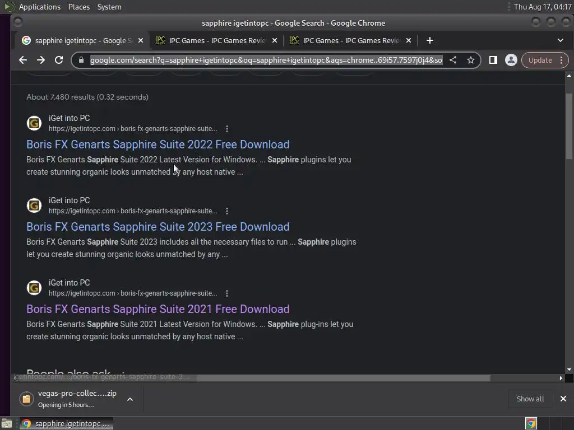Close the sapphire igetintopc Google tab
The image size is (574, 430).
[141, 40]
